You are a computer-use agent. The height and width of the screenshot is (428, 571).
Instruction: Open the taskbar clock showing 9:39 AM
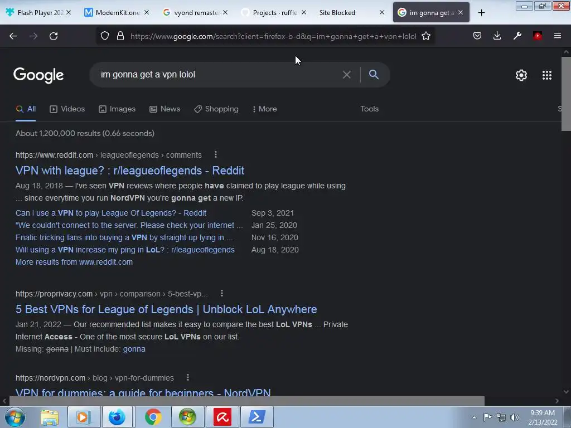(543, 417)
